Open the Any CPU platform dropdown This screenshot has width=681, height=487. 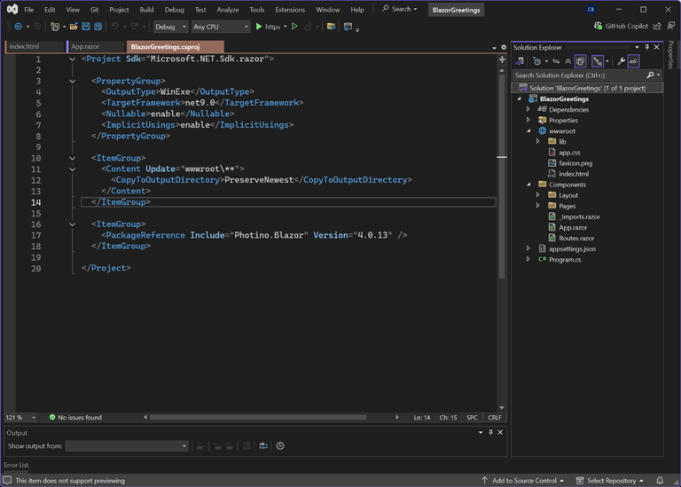click(x=220, y=27)
